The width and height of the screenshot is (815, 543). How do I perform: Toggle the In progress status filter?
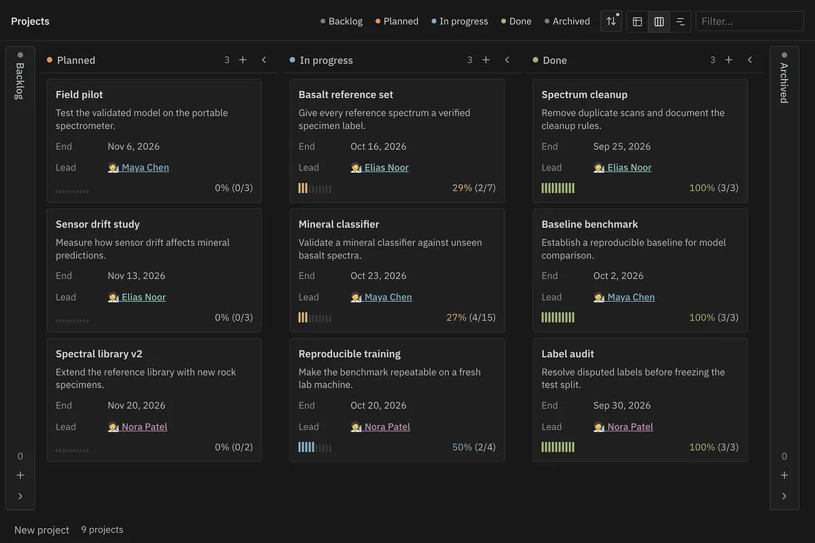[x=460, y=21]
